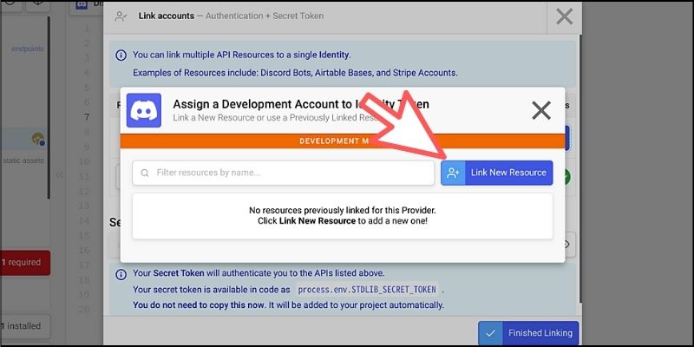Image resolution: width=694 pixels, height=347 pixels.
Task: Click the Discord logo in the dialog header
Action: (x=144, y=110)
